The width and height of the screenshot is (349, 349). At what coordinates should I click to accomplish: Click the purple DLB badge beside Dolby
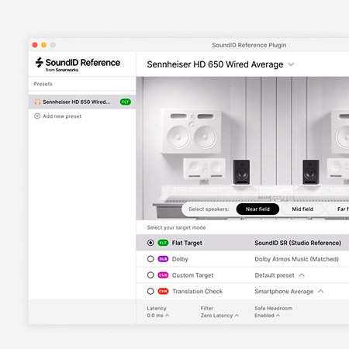(163, 259)
